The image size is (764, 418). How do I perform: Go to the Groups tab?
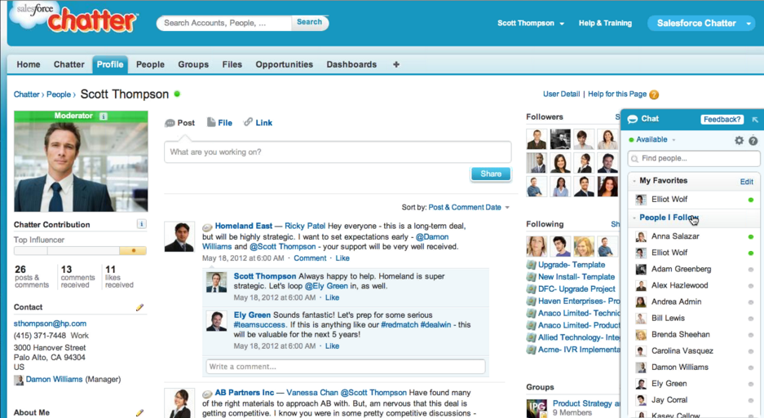[193, 64]
